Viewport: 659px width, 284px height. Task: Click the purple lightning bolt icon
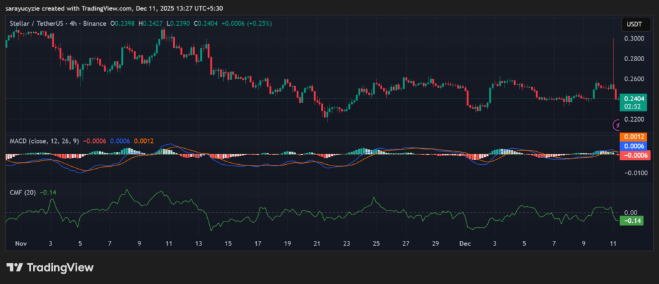[x=616, y=124]
